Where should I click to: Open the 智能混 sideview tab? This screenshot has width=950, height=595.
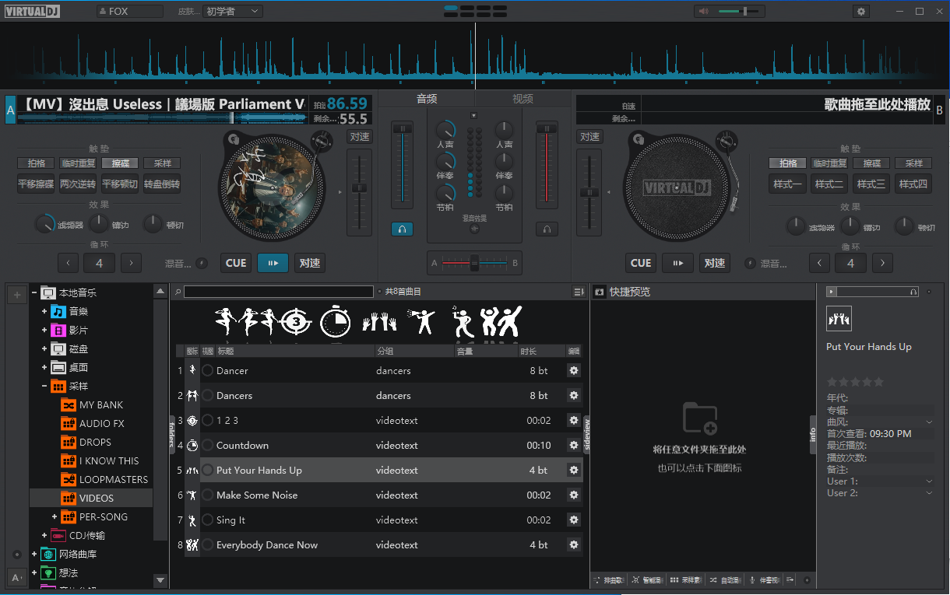647,580
